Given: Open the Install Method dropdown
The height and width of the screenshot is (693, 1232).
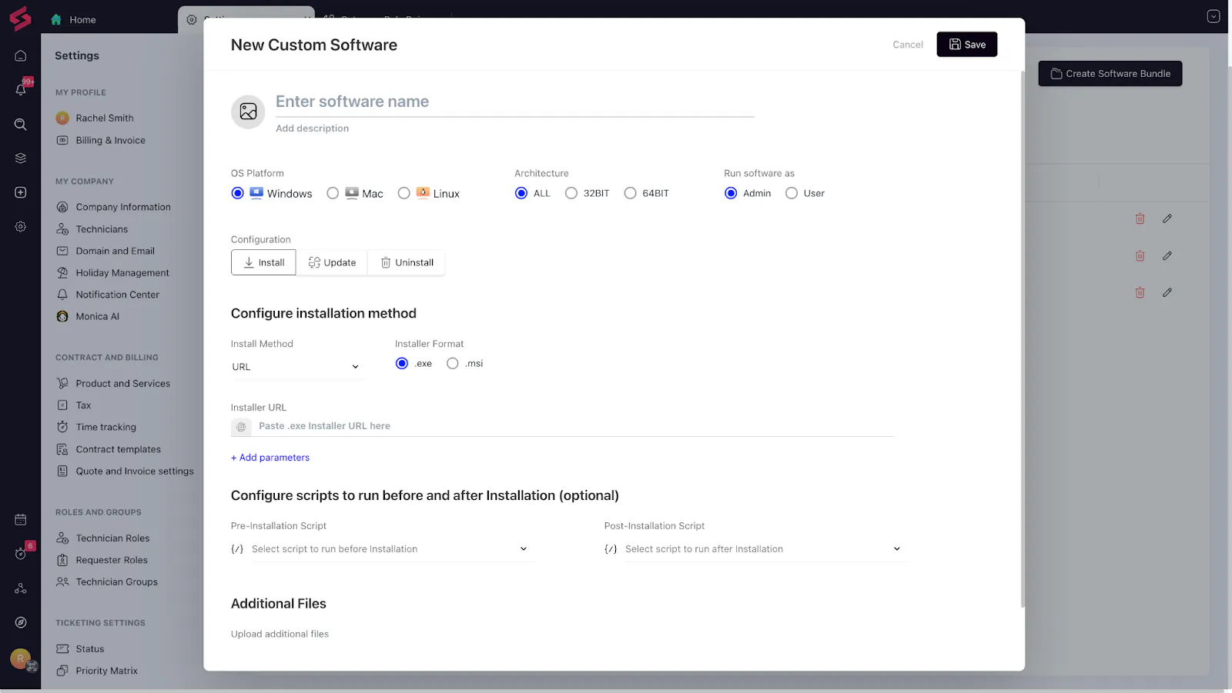Looking at the screenshot, I should 297,367.
